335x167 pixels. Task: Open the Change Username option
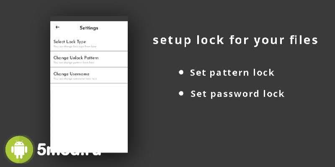[71, 74]
